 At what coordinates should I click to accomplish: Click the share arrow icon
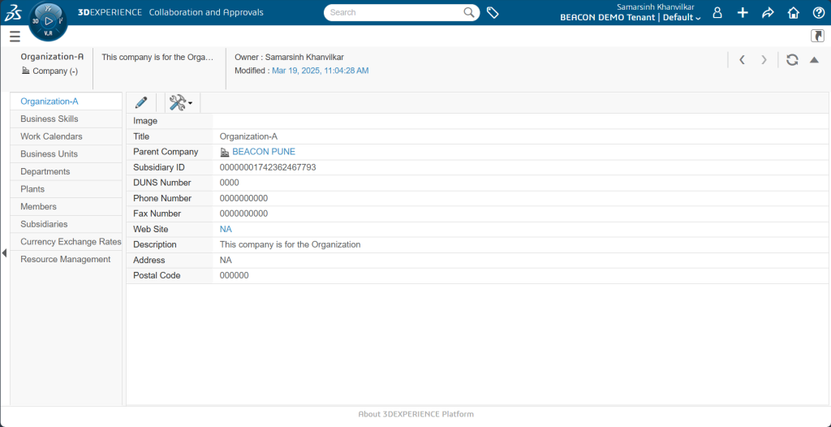[768, 13]
